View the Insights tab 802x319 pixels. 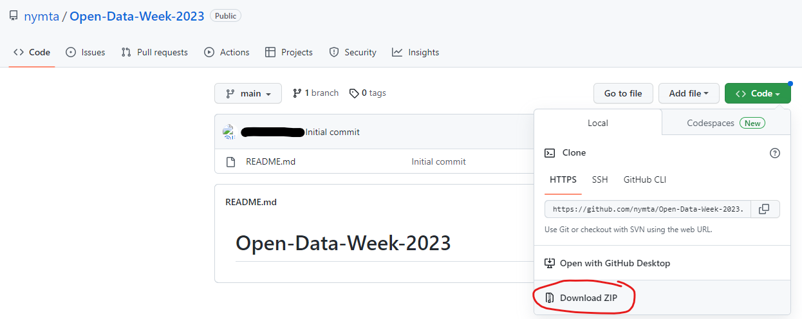click(416, 52)
